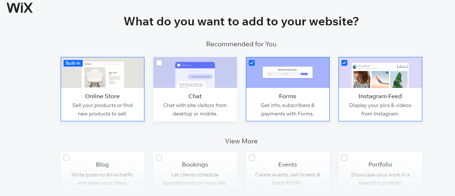The image size is (455, 196).
Task: Click the Forms card title
Action: click(288, 96)
